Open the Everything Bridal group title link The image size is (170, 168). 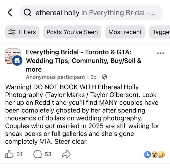(x=84, y=61)
